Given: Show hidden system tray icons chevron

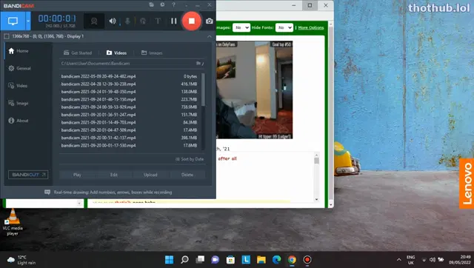Looking at the screenshot, I should pyautogui.click(x=399, y=260).
